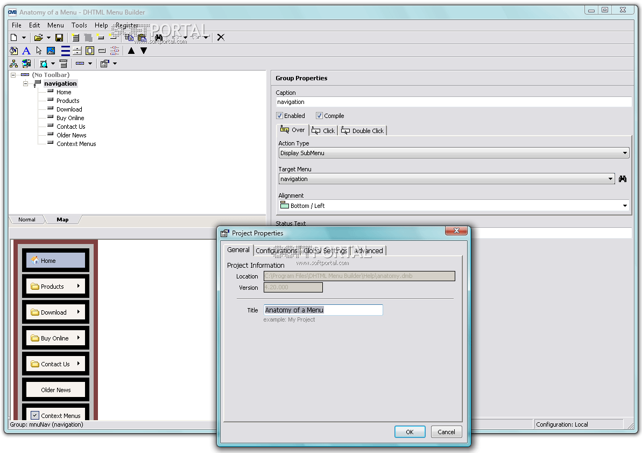The height and width of the screenshot is (453, 642).
Task: Select the Over event tab
Action: [292, 130]
